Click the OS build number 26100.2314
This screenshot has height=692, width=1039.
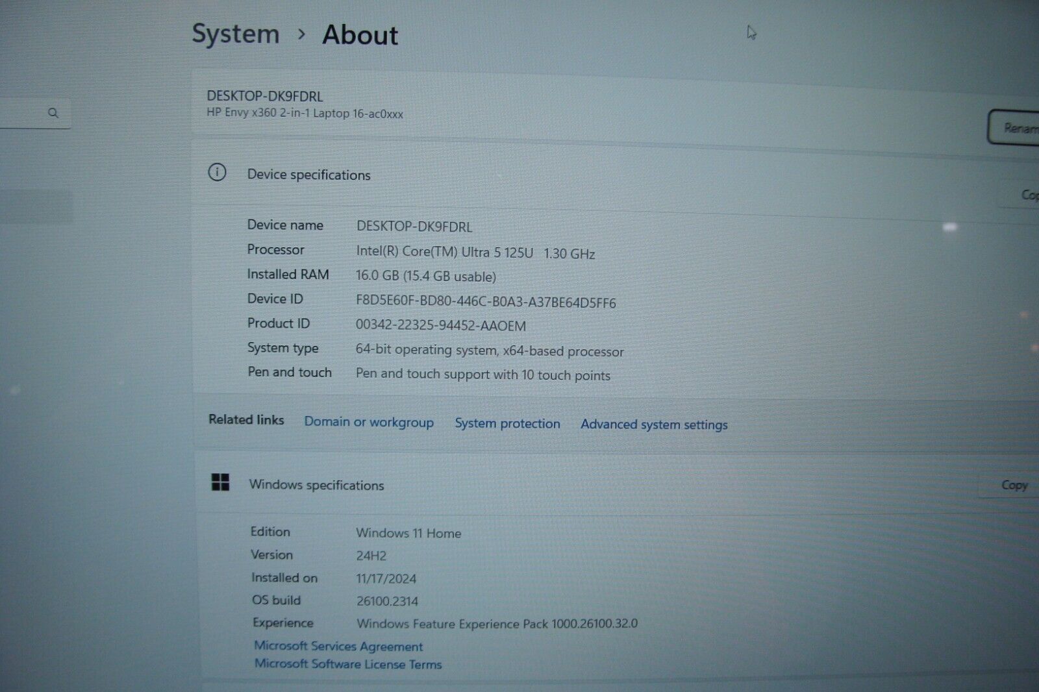[387, 601]
